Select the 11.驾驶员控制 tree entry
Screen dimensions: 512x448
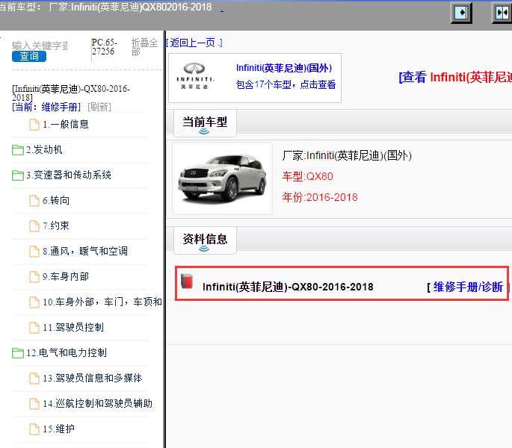pyautogui.click(x=73, y=327)
